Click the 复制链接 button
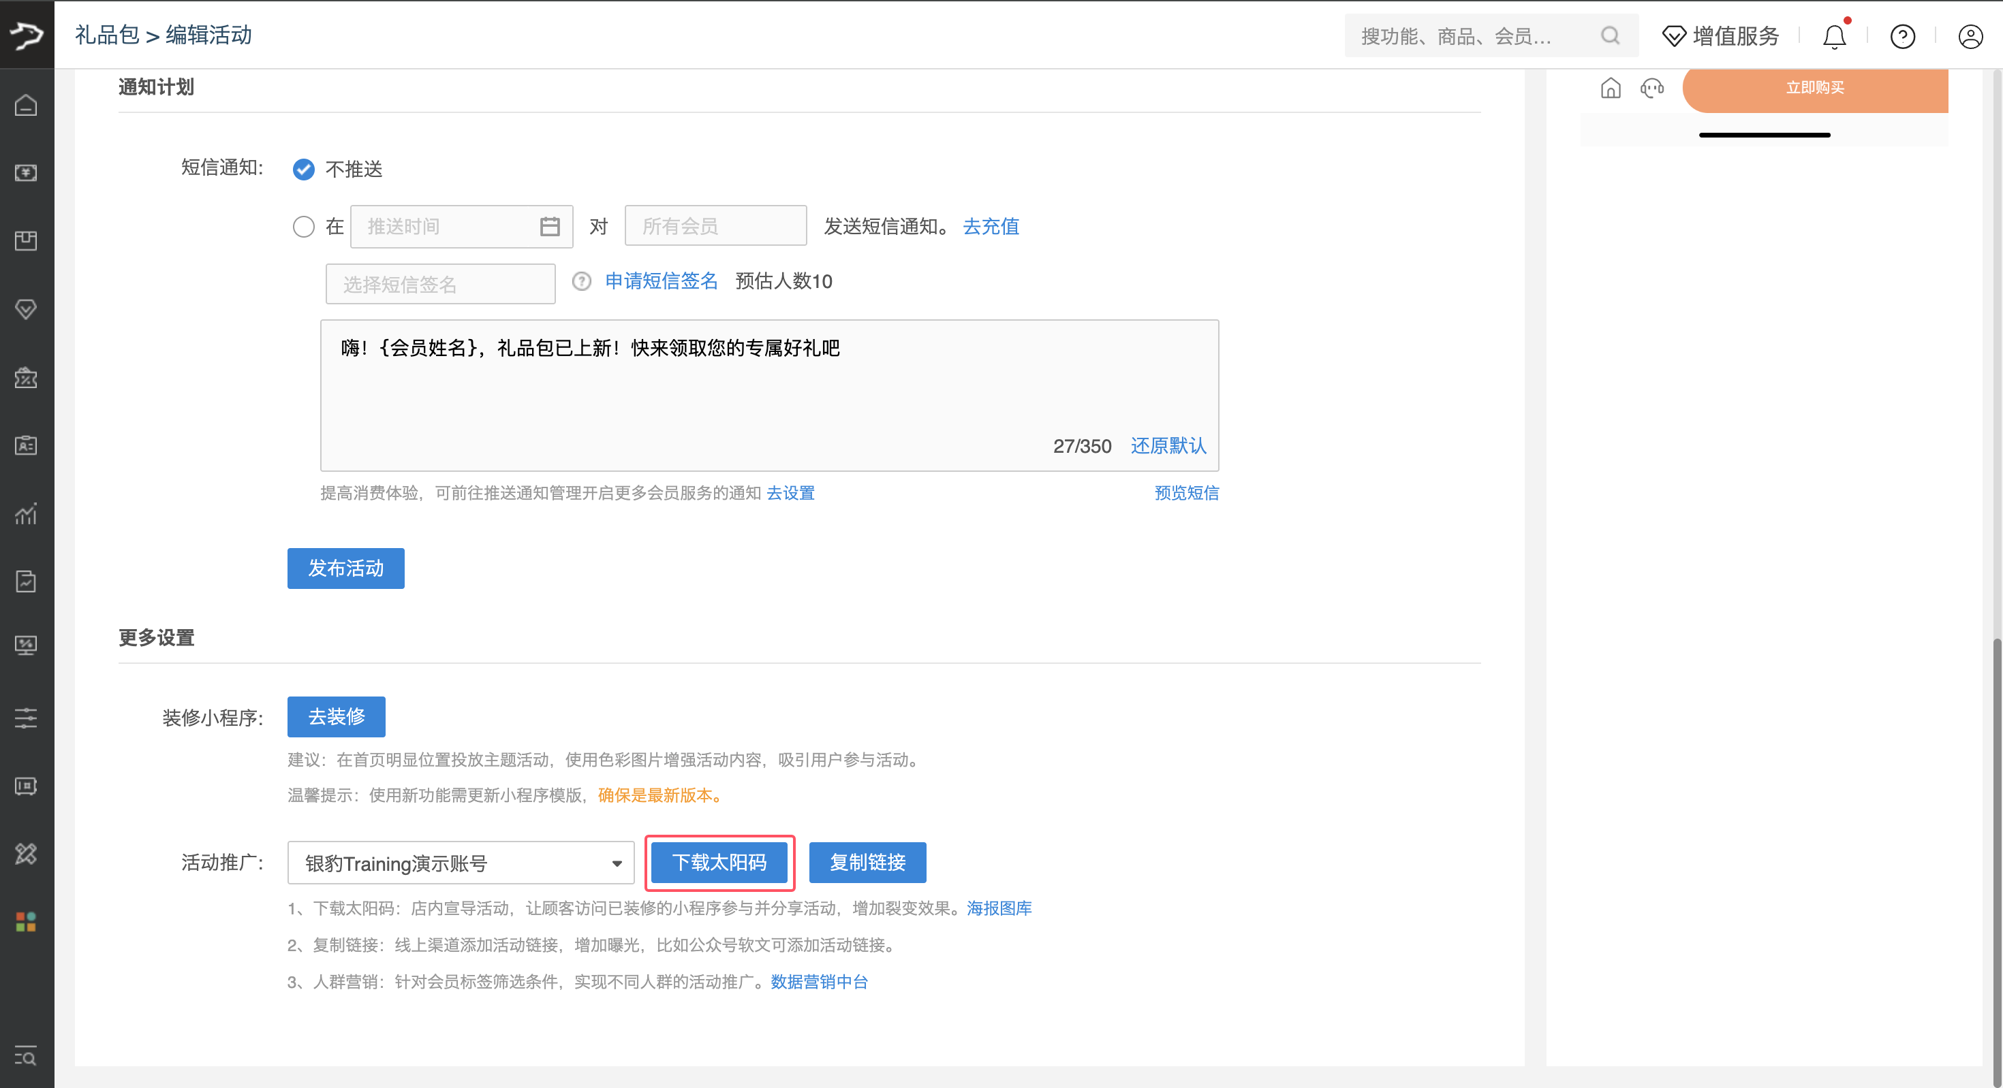Screen dimensions: 2003x1088 [x=868, y=863]
